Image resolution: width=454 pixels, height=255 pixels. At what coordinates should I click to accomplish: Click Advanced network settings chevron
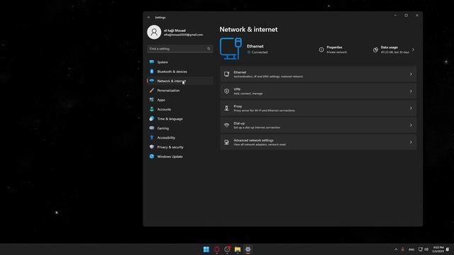click(411, 142)
